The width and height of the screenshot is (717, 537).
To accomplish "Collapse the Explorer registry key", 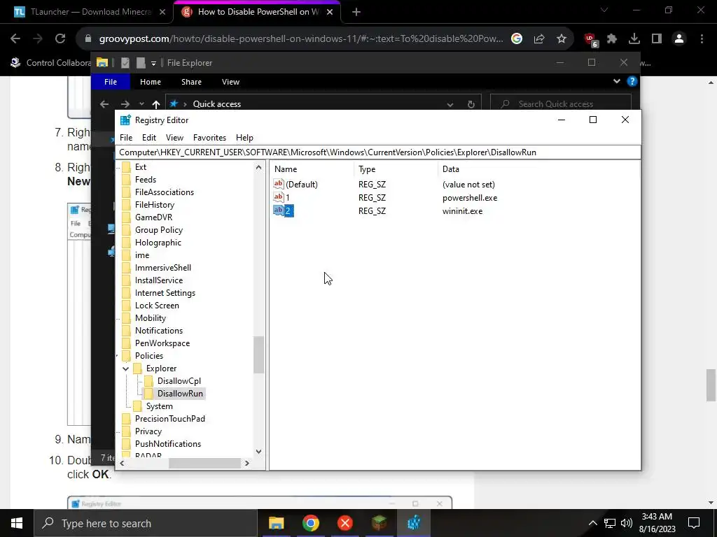I will (125, 368).
